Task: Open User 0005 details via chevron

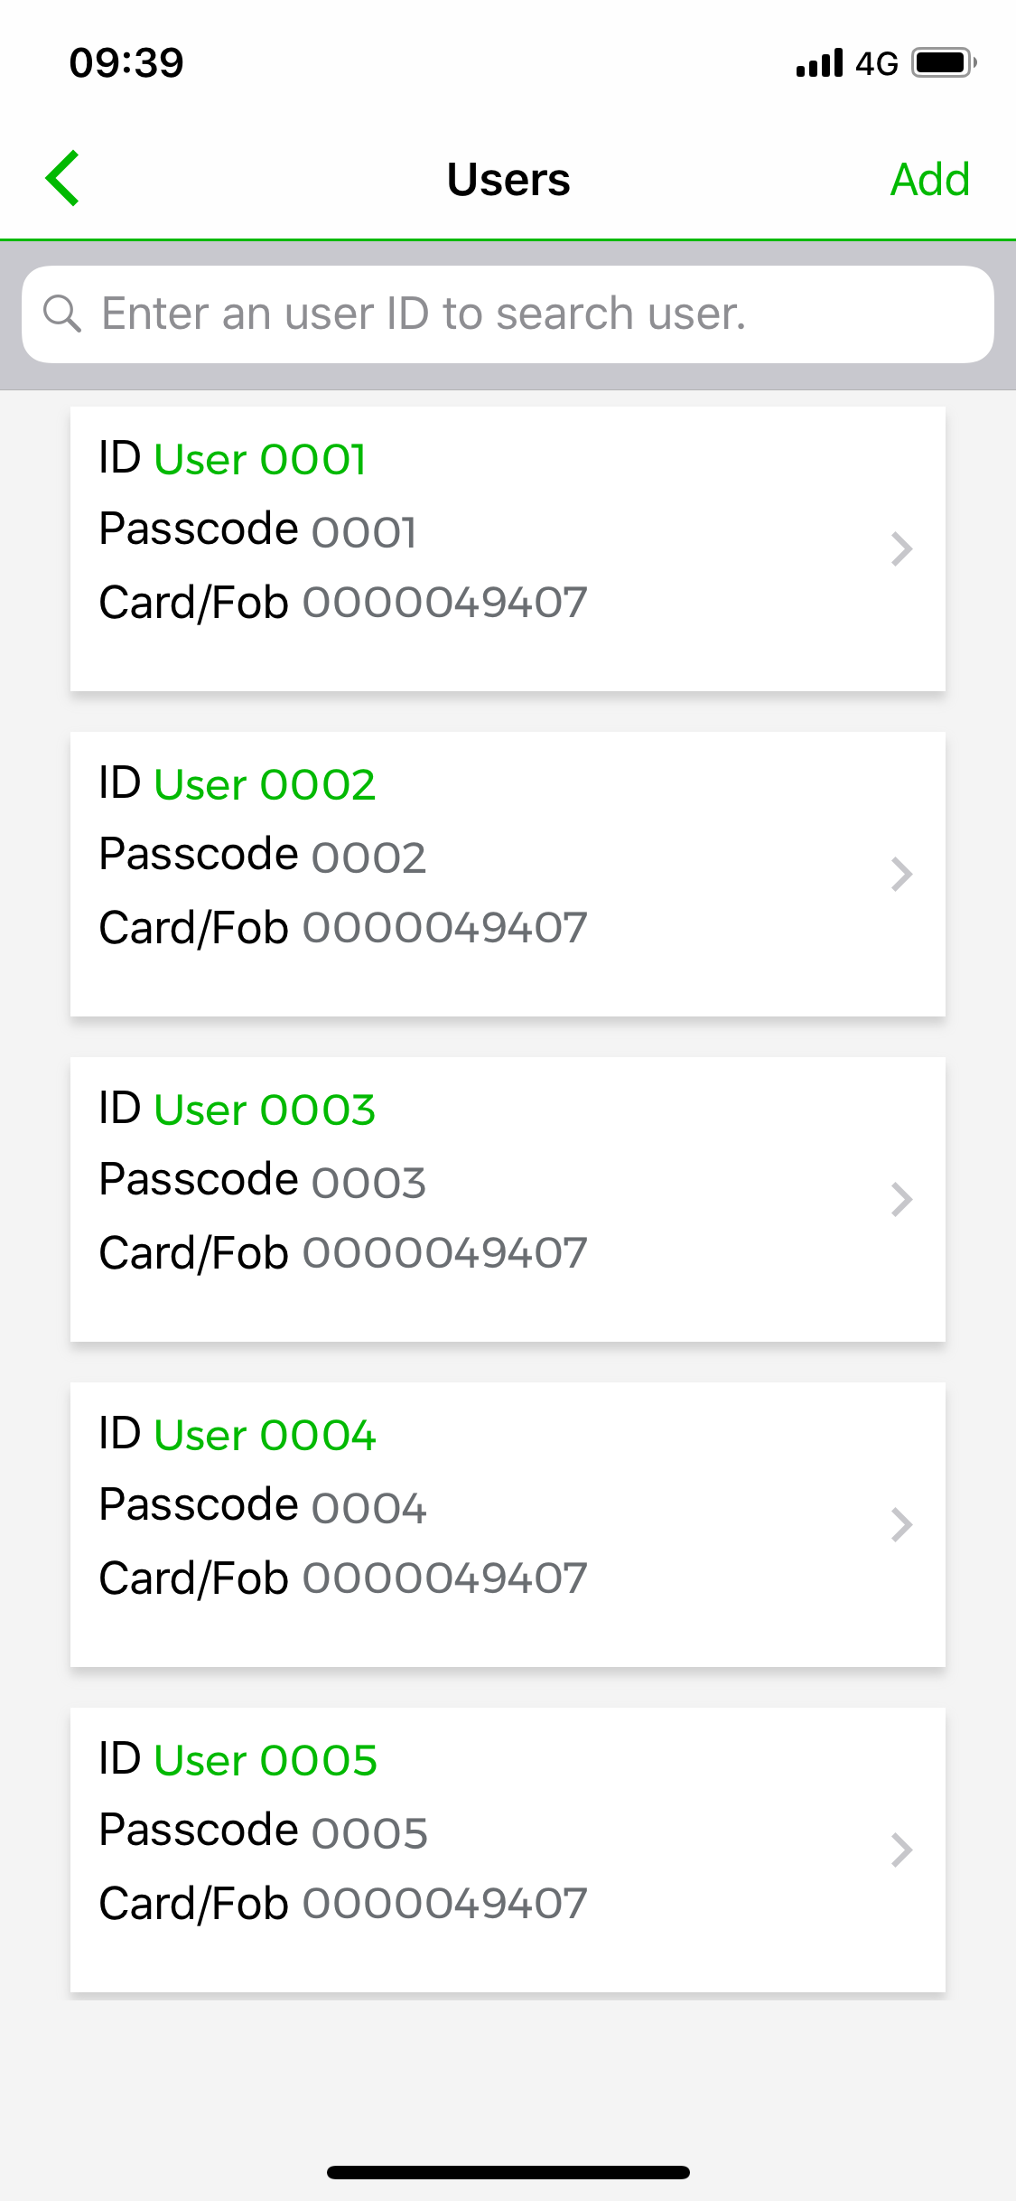Action: coord(901,1850)
